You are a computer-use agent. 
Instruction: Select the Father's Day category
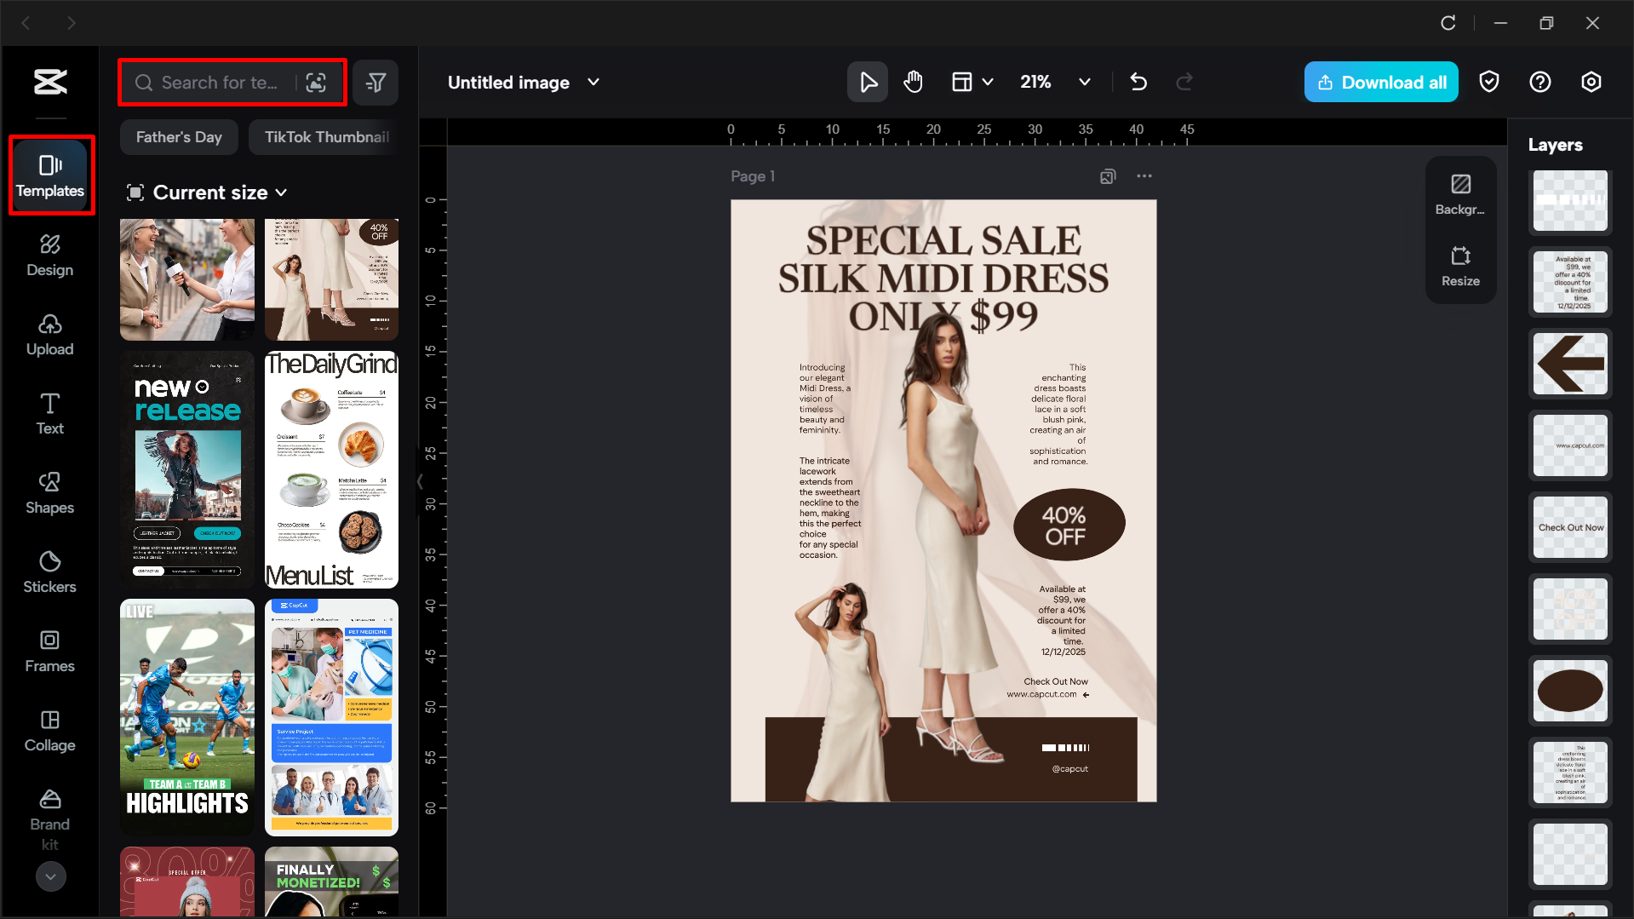pyautogui.click(x=179, y=136)
